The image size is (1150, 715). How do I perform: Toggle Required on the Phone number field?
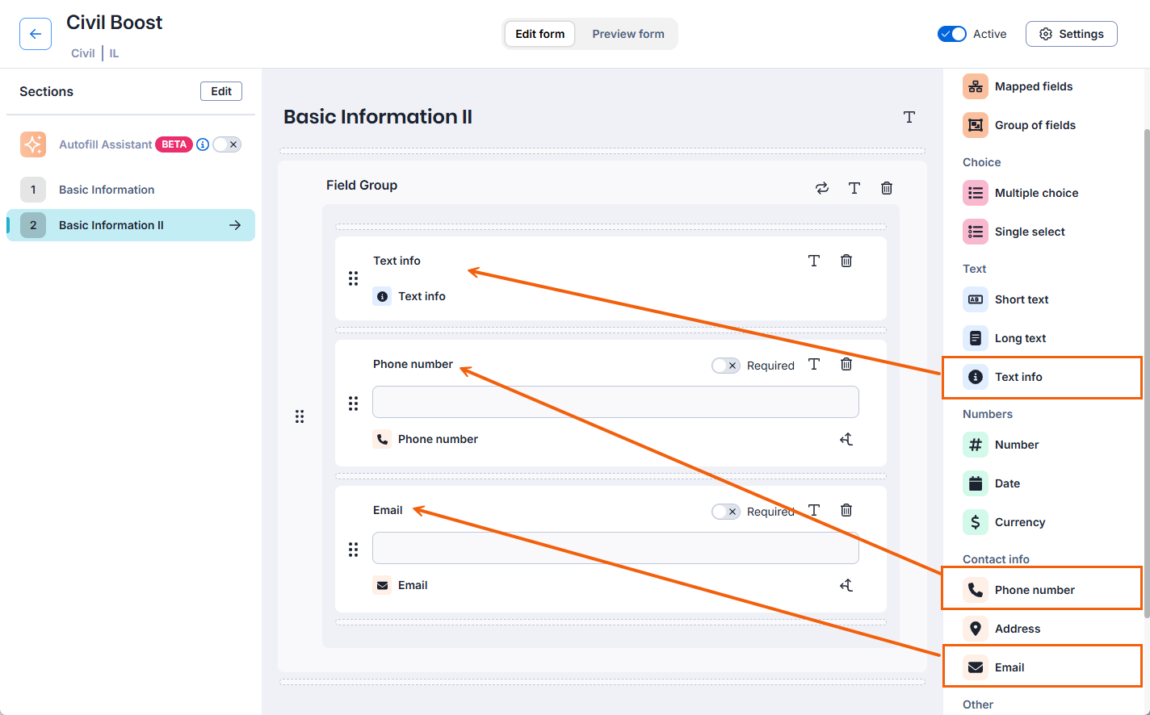tap(726, 366)
